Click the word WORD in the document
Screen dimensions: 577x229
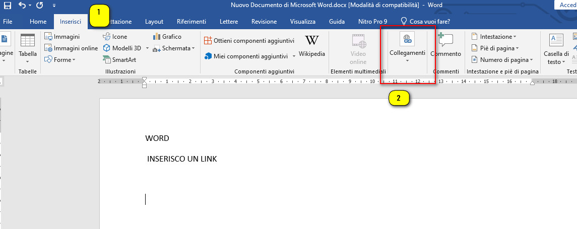click(157, 138)
